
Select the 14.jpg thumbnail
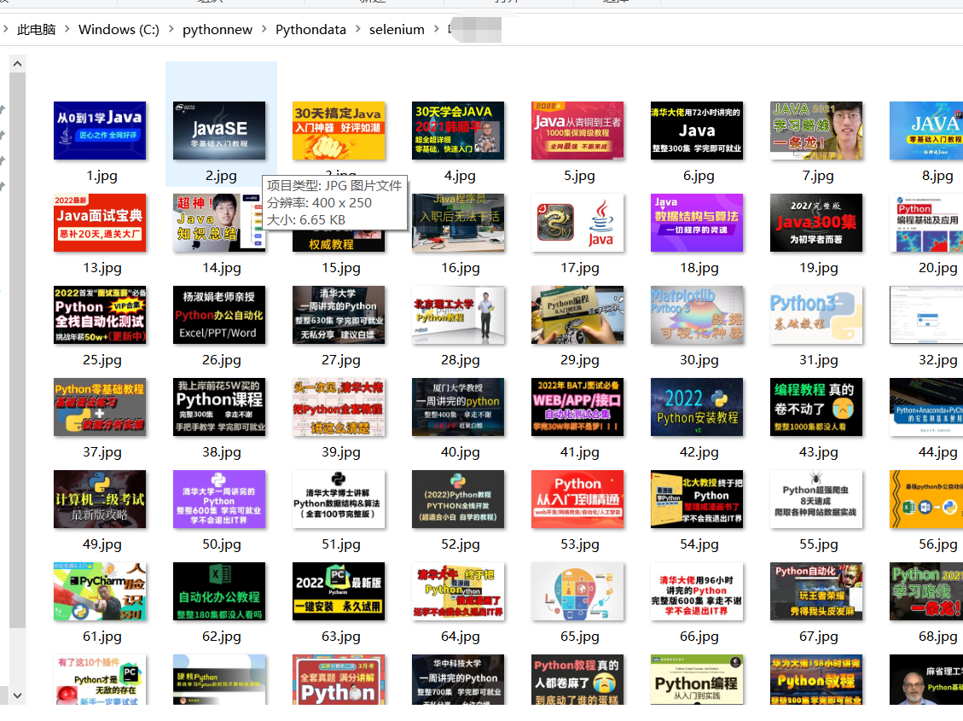click(x=219, y=223)
